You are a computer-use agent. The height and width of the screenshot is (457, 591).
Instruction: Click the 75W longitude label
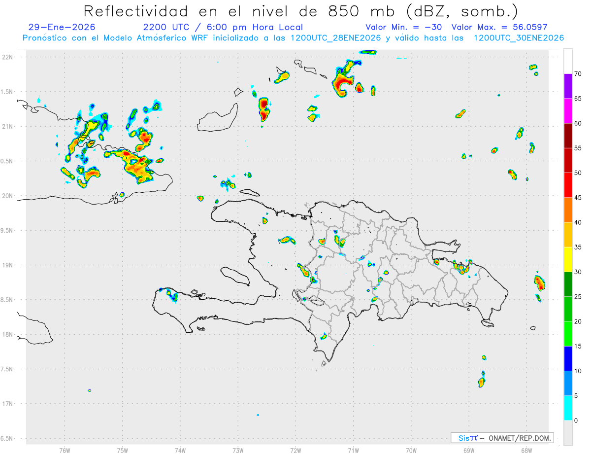[122, 450]
